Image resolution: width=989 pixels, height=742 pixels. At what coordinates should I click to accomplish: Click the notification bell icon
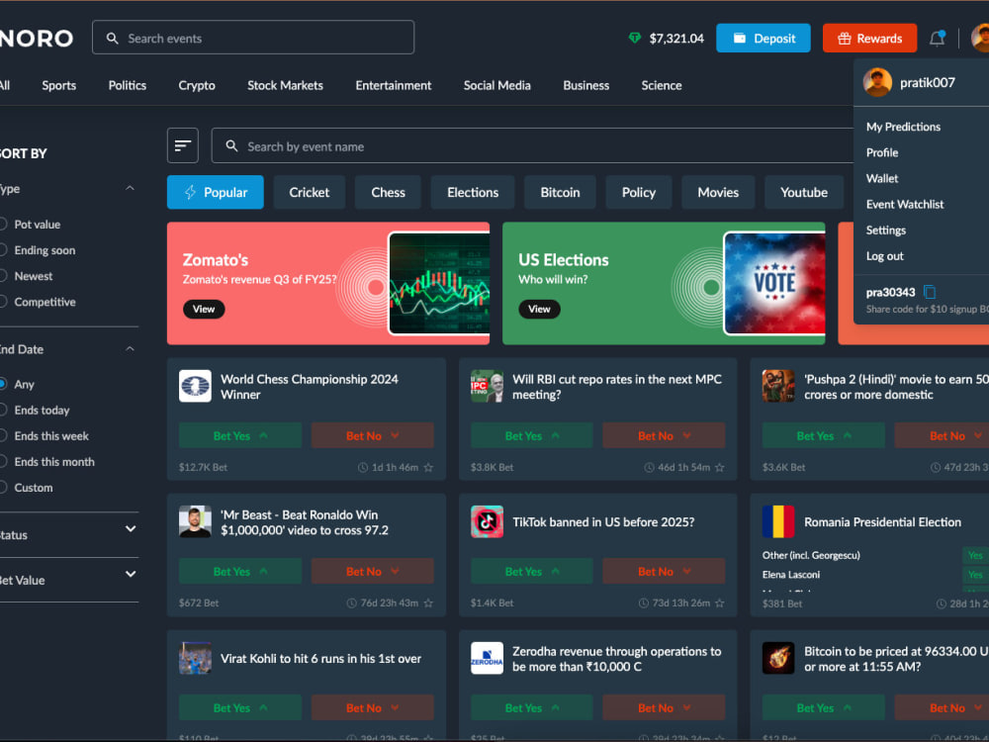coord(938,39)
